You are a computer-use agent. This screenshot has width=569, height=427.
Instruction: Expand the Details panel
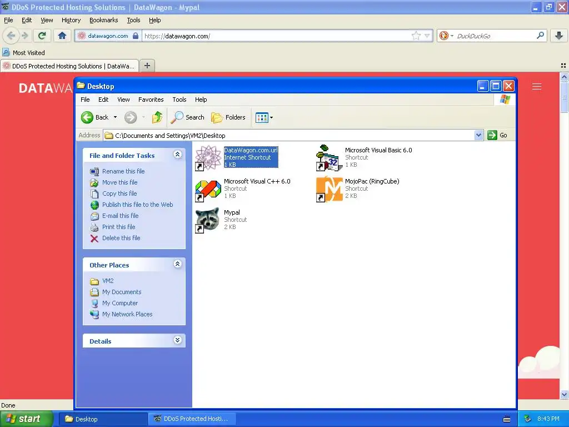[177, 340]
